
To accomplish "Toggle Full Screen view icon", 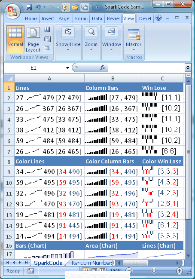I will 47,49.
